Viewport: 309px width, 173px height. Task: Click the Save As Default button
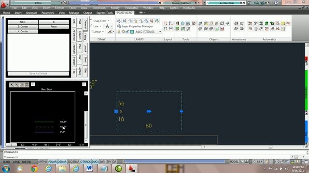tap(38, 74)
